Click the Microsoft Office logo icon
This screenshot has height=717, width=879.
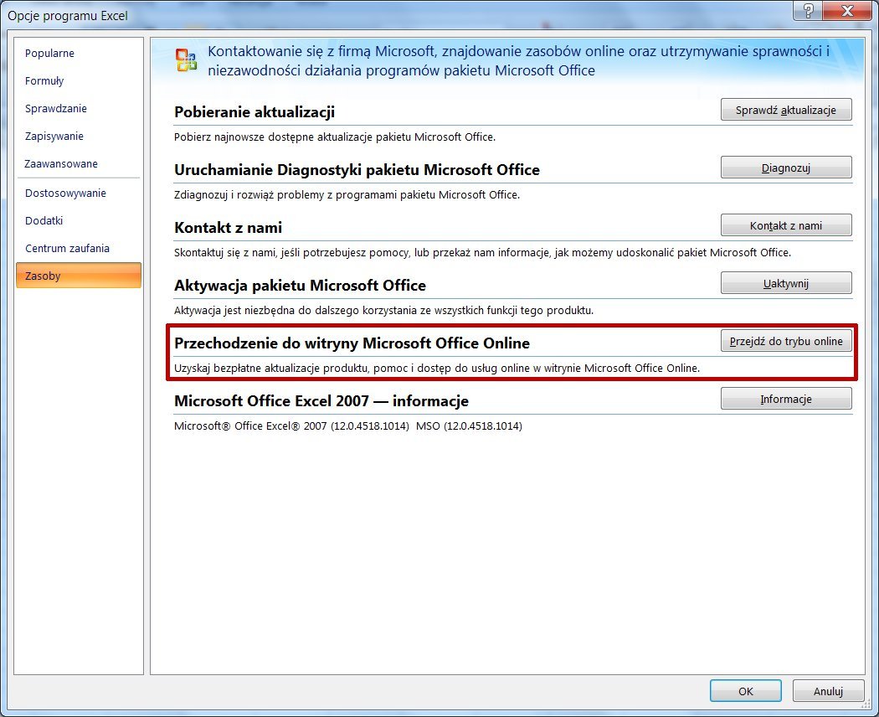pos(186,60)
